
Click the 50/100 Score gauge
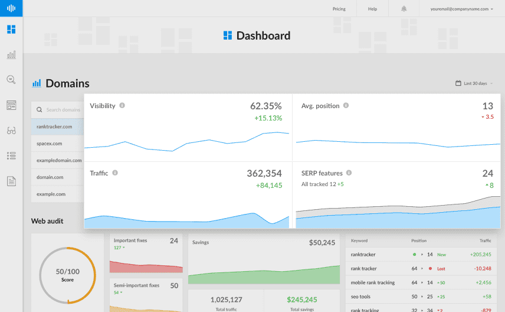(x=68, y=275)
